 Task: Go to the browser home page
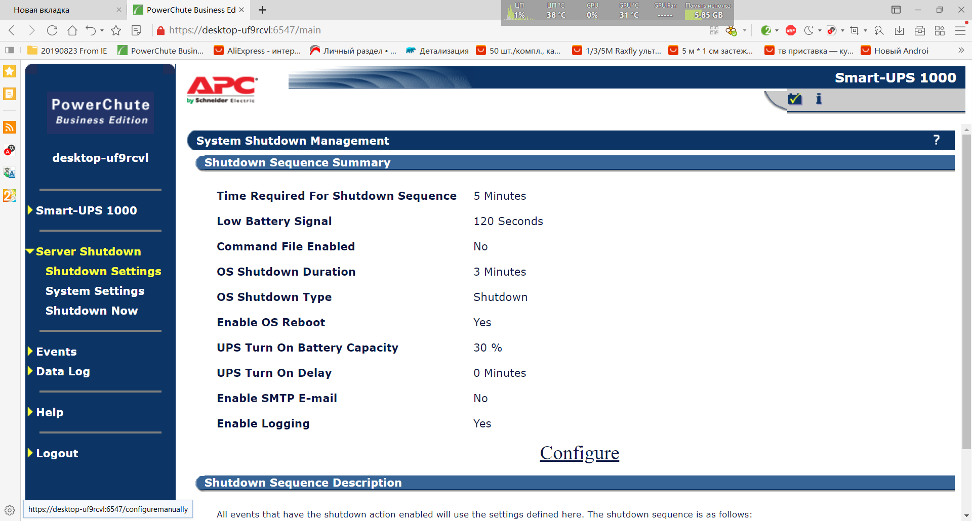point(72,30)
